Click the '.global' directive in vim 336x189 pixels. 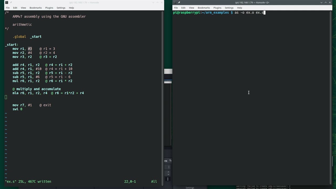tap(19, 37)
